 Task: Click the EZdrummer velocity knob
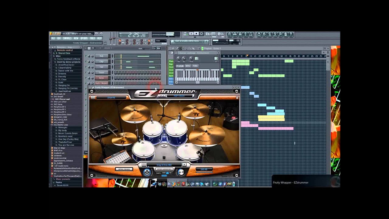(x=181, y=172)
